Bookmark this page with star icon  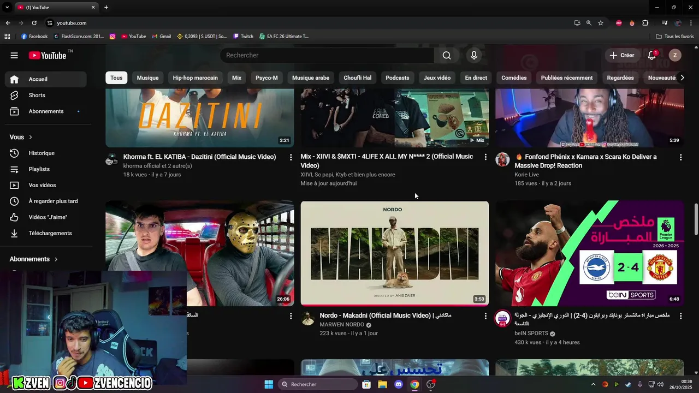tap(601, 23)
